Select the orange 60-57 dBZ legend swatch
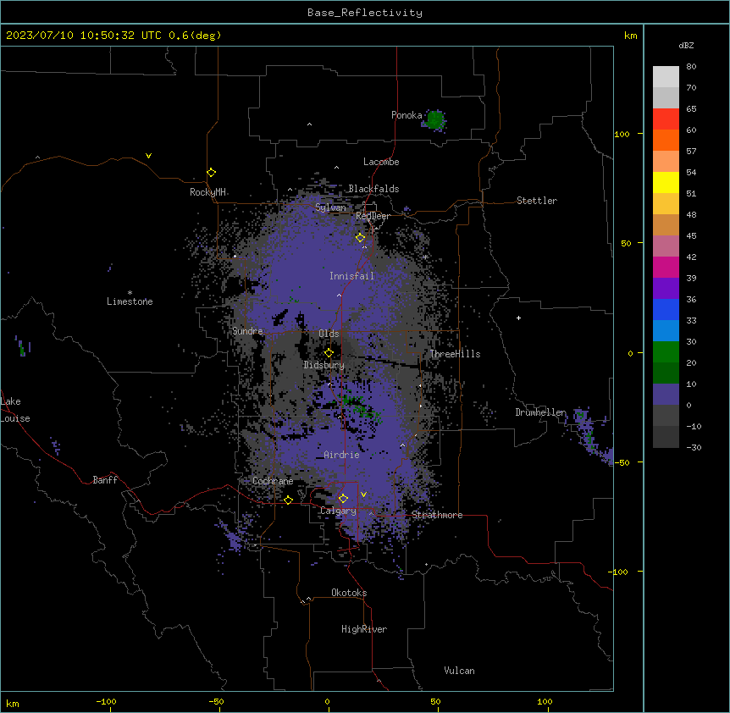Screen dimensions: 730x713 (x=666, y=140)
